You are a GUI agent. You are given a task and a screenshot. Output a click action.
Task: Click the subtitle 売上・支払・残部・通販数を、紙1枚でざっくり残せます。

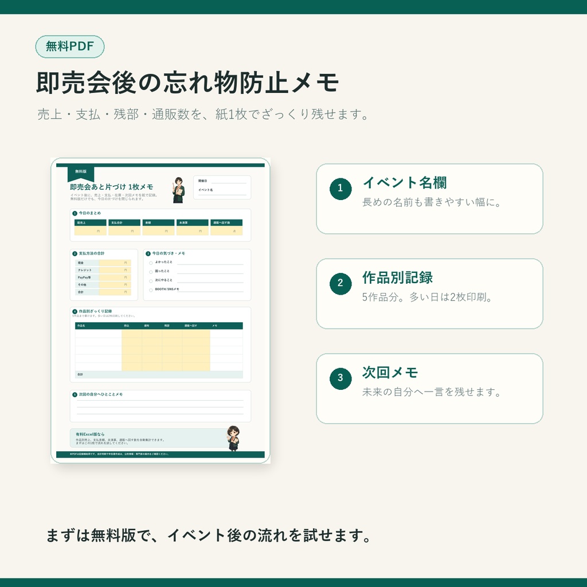pos(204,114)
